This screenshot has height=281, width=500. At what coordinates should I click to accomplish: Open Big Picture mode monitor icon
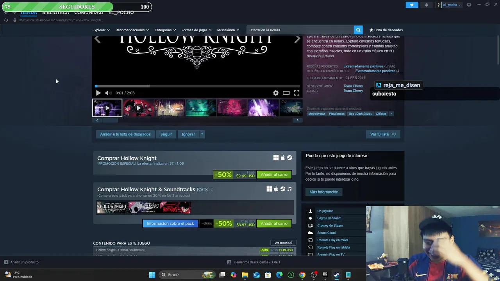coord(469,5)
